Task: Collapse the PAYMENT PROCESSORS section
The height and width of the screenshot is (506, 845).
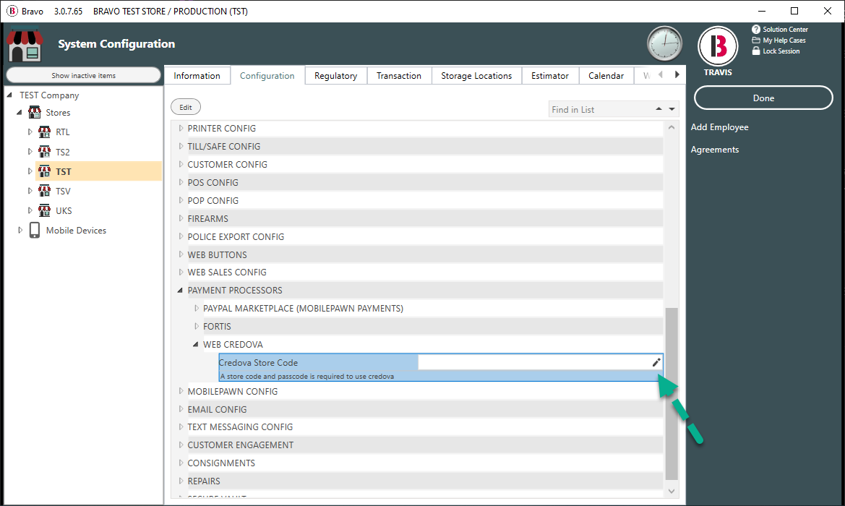Action: pyautogui.click(x=181, y=291)
